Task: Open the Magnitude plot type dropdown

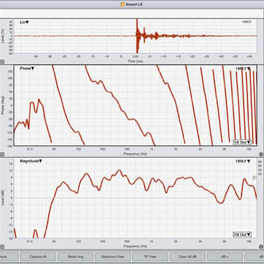Action: 31,161
